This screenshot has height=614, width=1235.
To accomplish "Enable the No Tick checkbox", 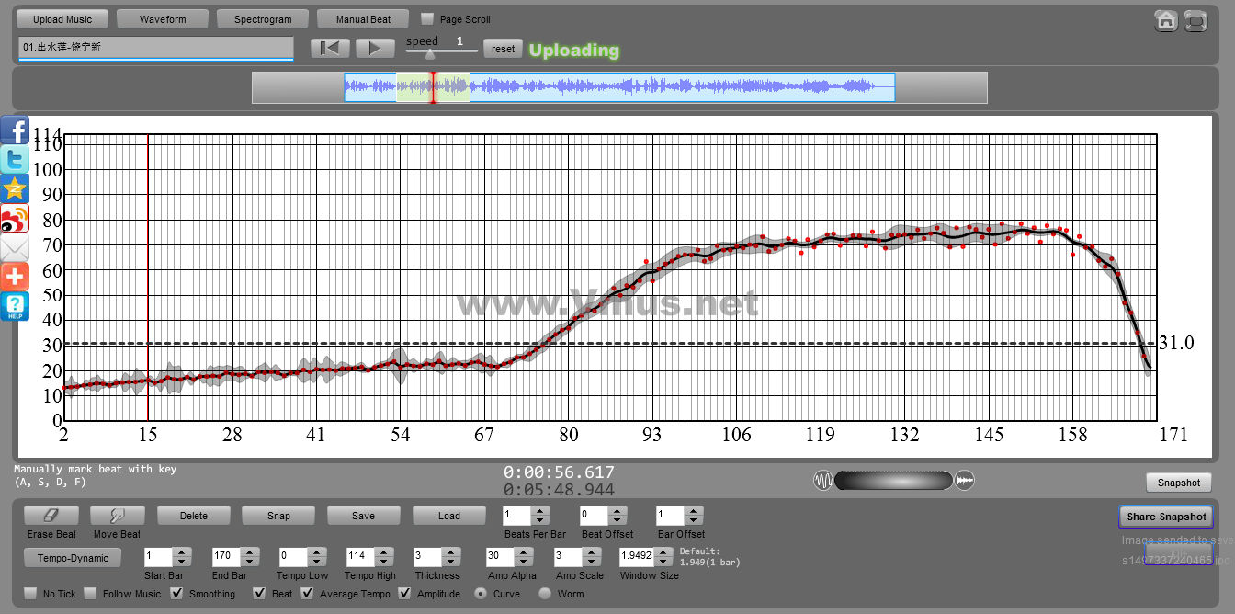I will (x=30, y=593).
